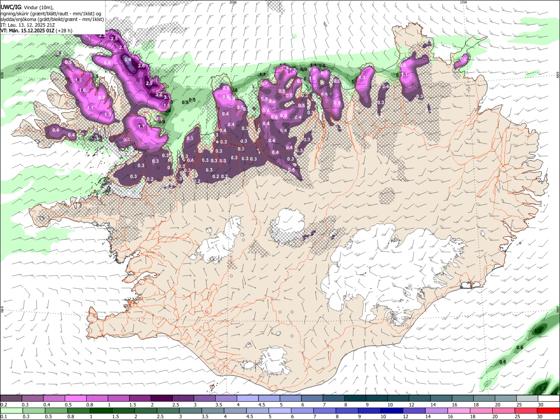Click the 'VT: Mán. 15.12.2025 01Z' valid time
560x420 pixels.
coord(27,31)
